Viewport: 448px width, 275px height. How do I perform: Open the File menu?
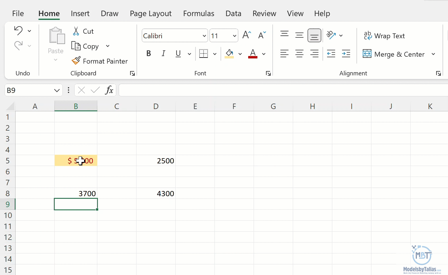(18, 13)
